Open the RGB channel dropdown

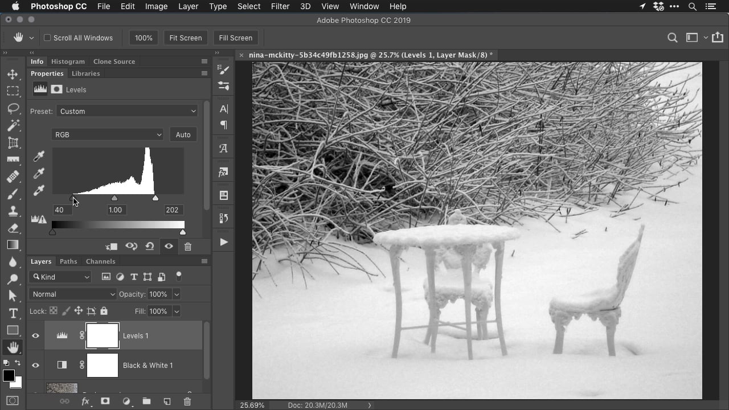click(107, 134)
